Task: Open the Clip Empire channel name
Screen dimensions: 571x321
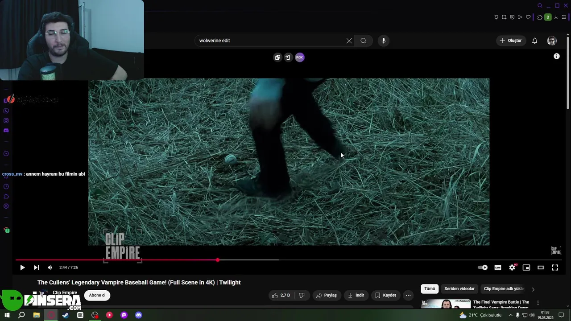Action: pyautogui.click(x=65, y=292)
